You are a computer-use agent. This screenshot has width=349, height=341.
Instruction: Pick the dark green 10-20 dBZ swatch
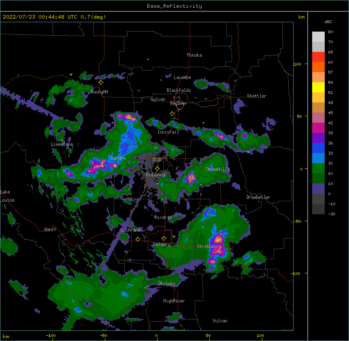[318, 179]
